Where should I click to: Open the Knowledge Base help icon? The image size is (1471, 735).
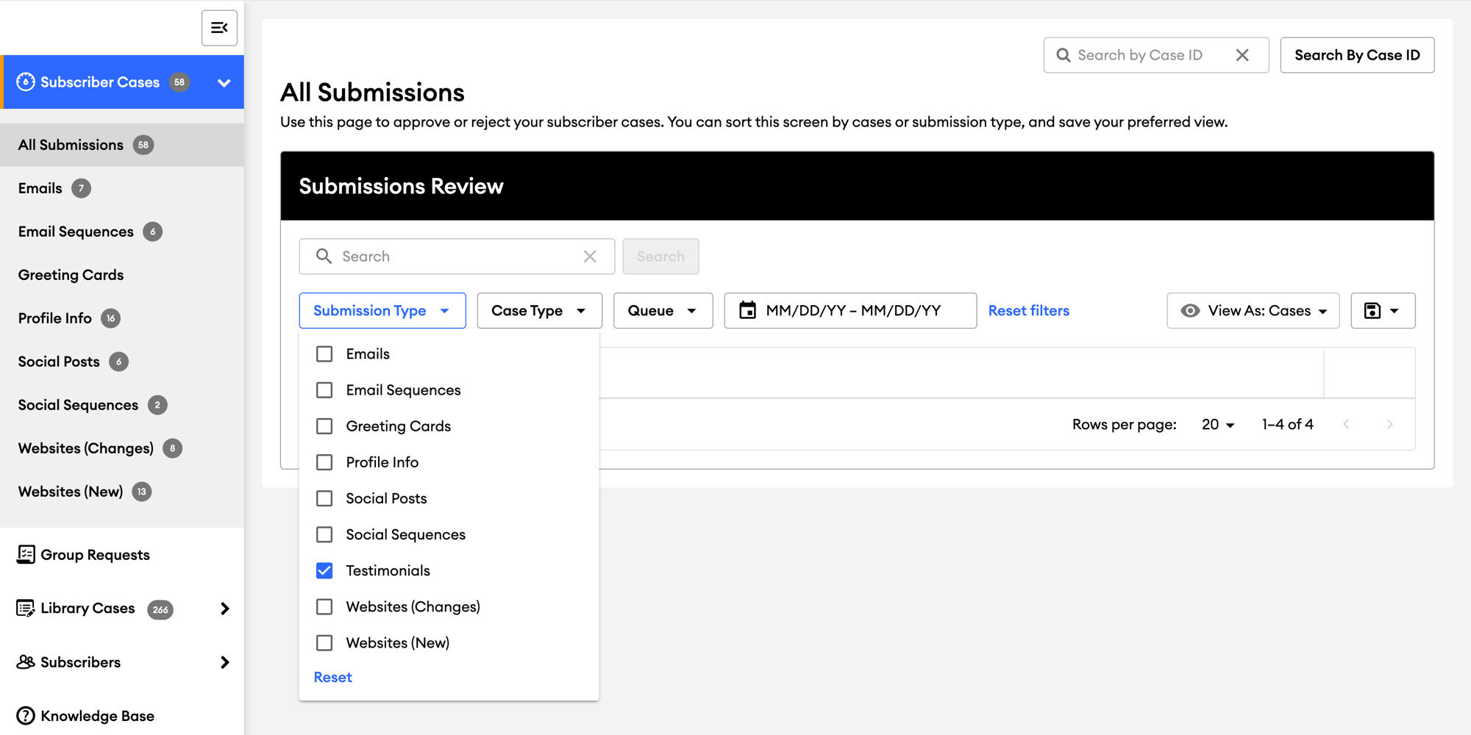click(26, 715)
